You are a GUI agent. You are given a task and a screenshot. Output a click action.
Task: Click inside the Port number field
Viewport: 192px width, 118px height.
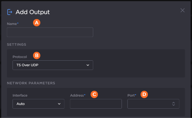[x=149, y=104]
